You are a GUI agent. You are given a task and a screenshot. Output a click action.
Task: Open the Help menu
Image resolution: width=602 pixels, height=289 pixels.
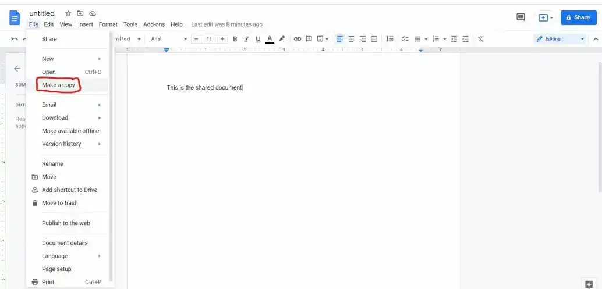tap(176, 24)
